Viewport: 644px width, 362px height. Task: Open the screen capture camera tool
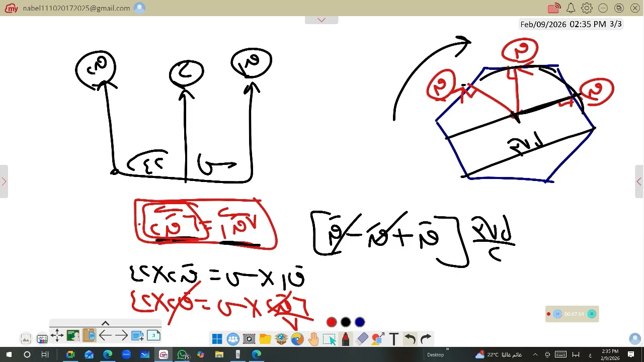click(249, 339)
